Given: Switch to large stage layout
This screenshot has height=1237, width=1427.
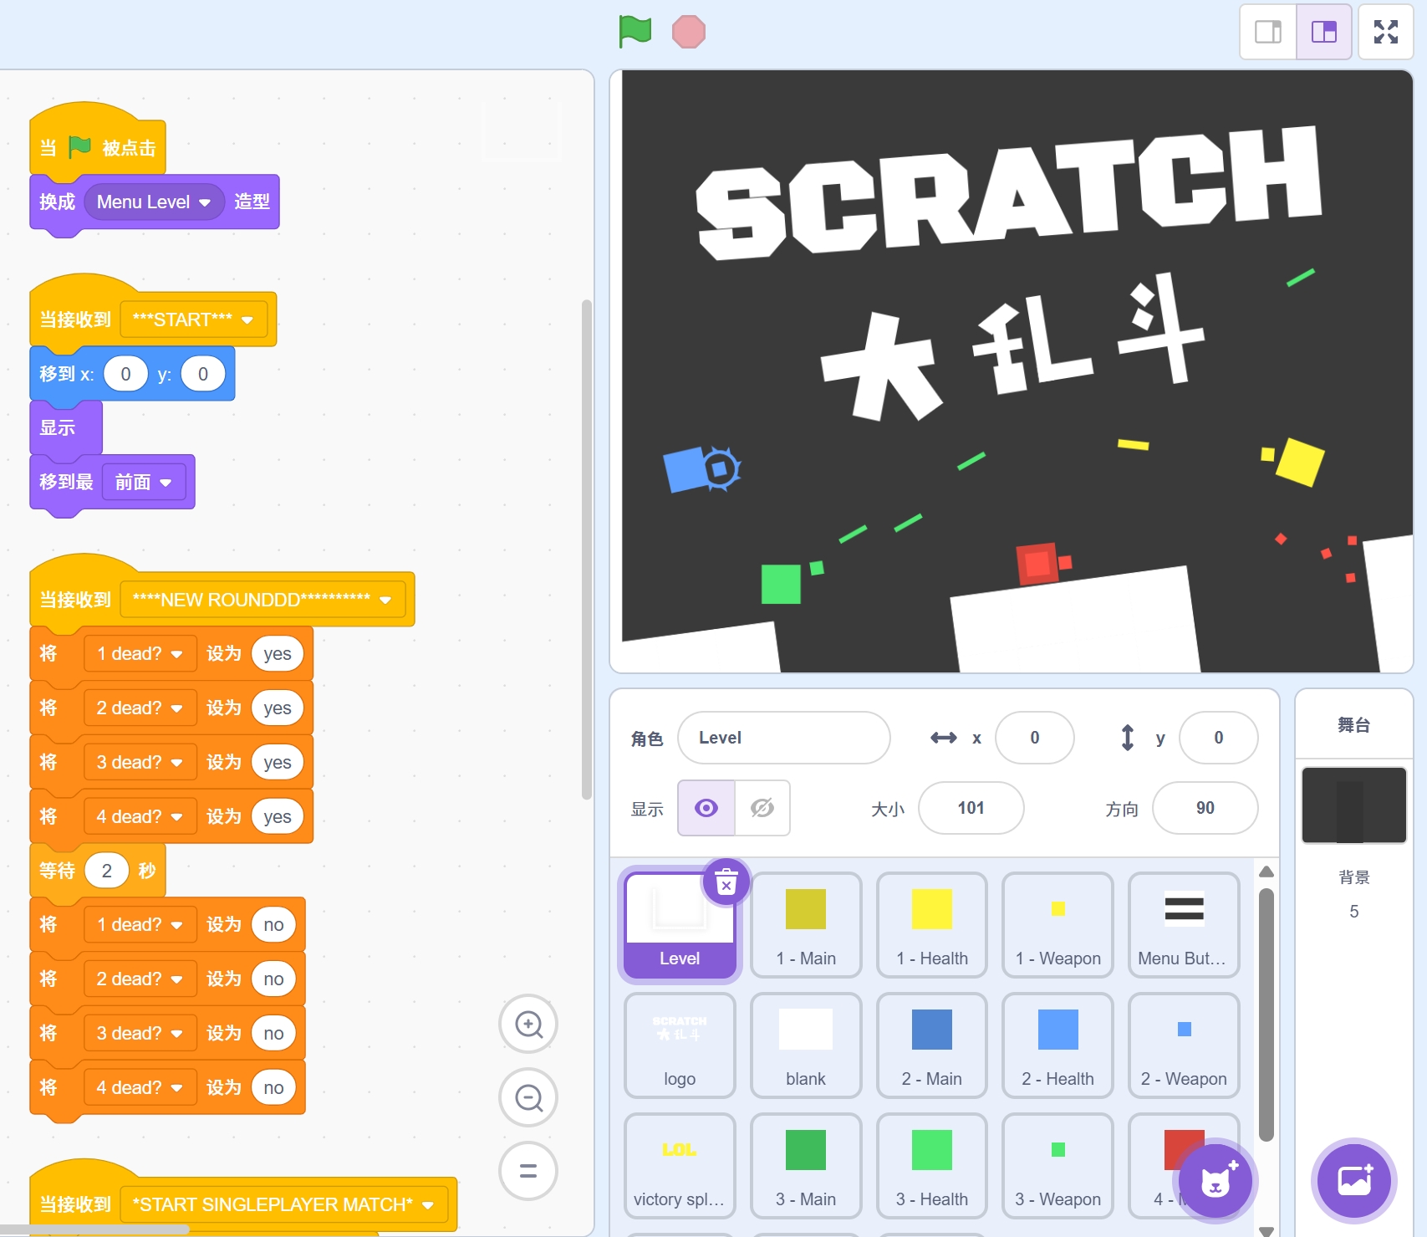Looking at the screenshot, I should point(1324,32).
